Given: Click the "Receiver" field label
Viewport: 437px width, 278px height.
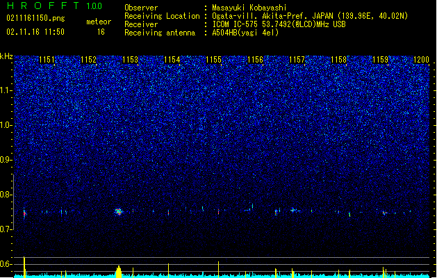Looking at the screenshot, I should 141,24.
